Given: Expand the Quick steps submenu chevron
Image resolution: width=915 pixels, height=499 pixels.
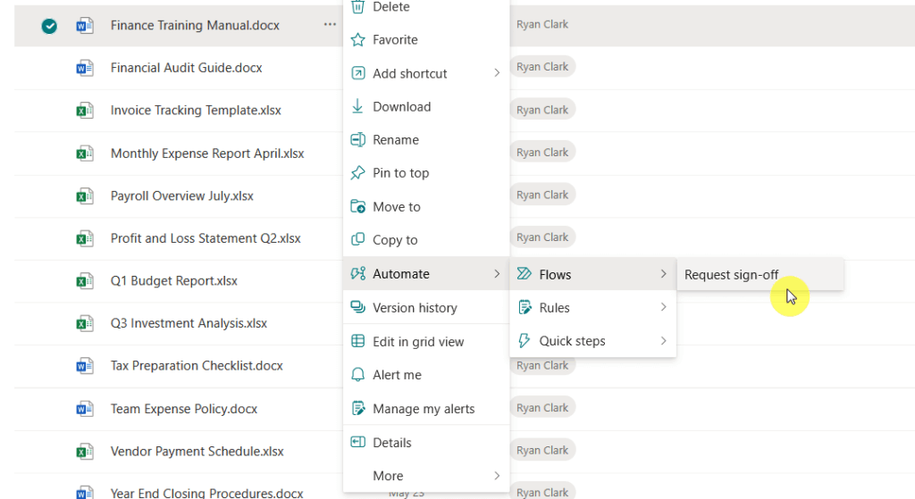Looking at the screenshot, I should point(663,340).
